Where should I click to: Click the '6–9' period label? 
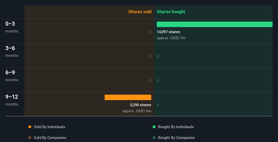pos(10,72)
